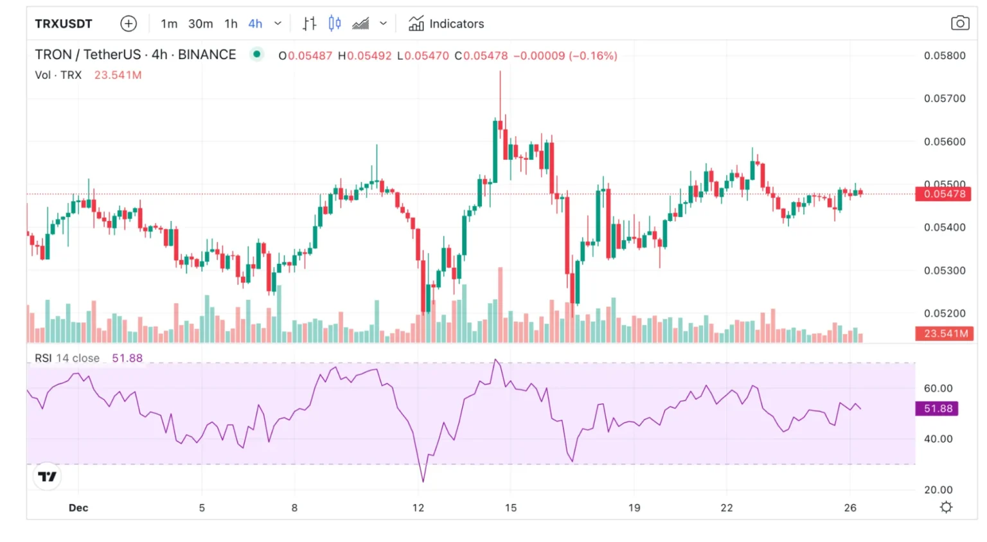The width and height of the screenshot is (987, 542).
Task: Select the bars chart style icon
Action: point(309,23)
